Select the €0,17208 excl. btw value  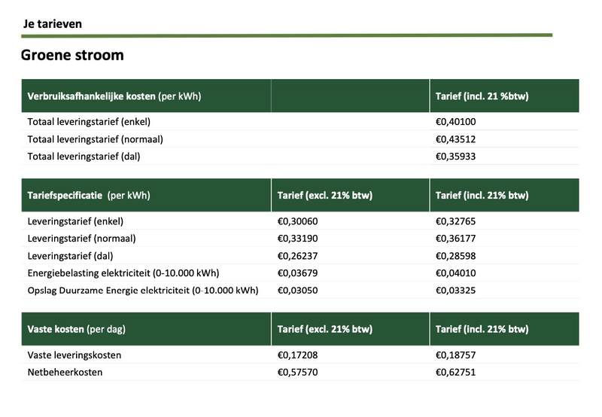click(x=298, y=355)
